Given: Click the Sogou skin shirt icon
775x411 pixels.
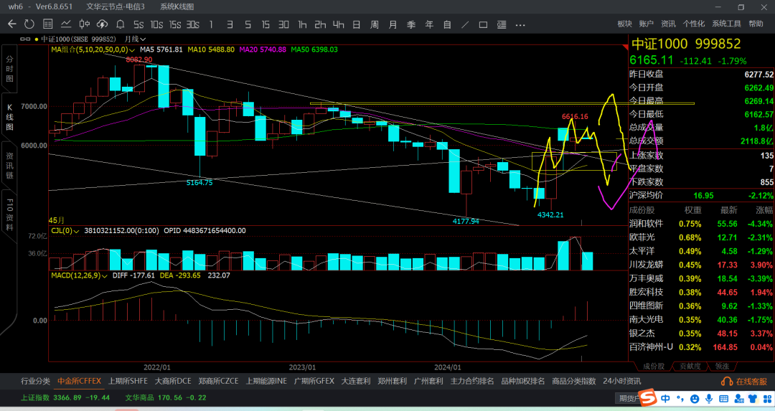Looking at the screenshot, I should [x=753, y=399].
